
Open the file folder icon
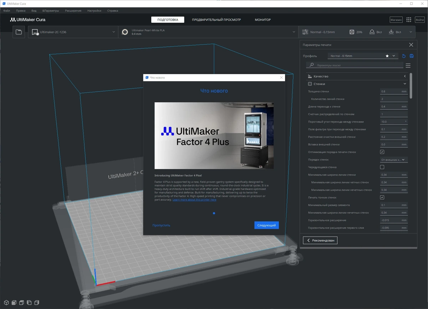coord(19,32)
